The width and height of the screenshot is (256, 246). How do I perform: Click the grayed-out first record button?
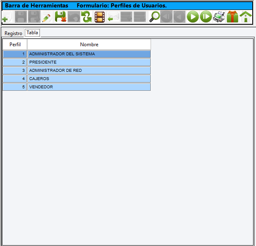166,17
